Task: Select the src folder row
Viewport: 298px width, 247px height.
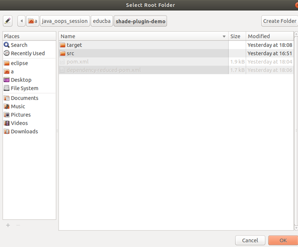Action: coord(176,53)
